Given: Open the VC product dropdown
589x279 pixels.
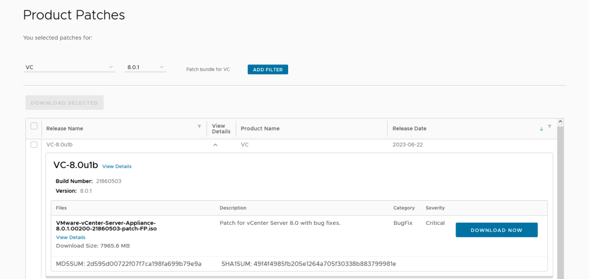Looking at the screenshot, I should (x=69, y=67).
